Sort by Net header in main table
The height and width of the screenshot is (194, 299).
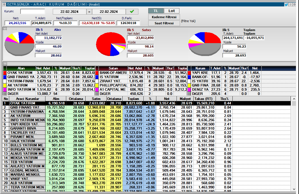tap(166, 99)
